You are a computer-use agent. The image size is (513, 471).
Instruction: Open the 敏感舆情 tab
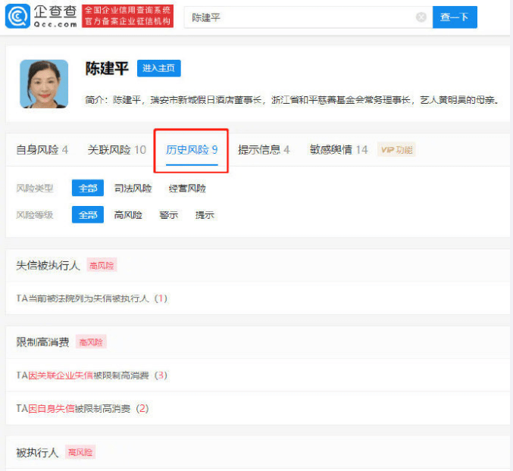(338, 150)
